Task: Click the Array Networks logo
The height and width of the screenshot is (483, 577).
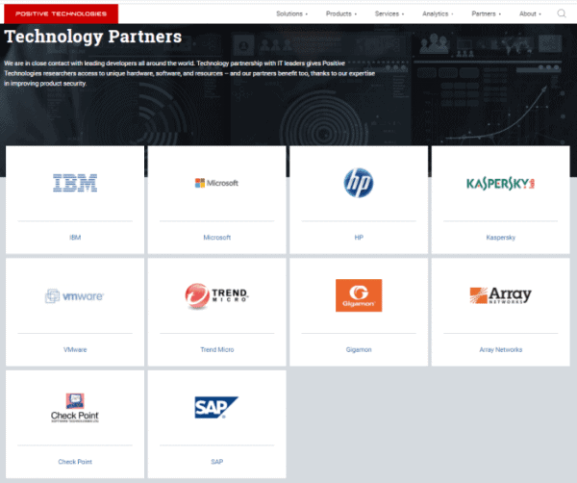Action: tap(500, 295)
